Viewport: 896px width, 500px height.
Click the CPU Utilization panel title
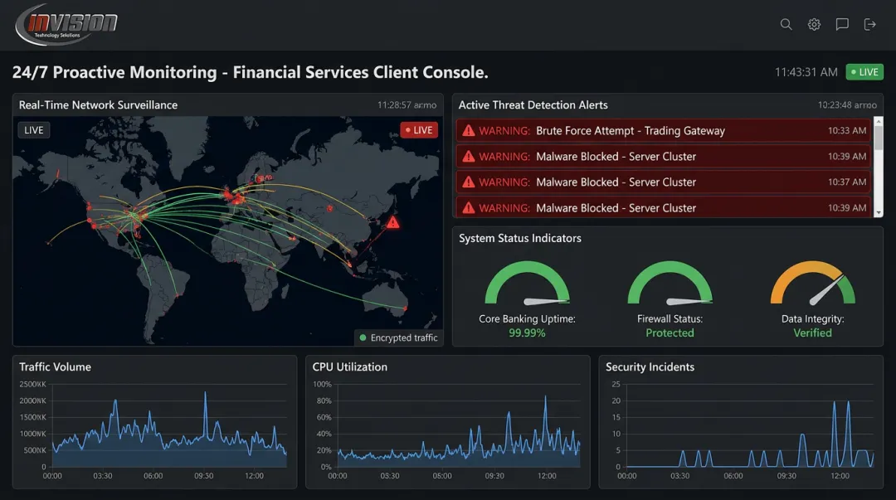pos(350,367)
